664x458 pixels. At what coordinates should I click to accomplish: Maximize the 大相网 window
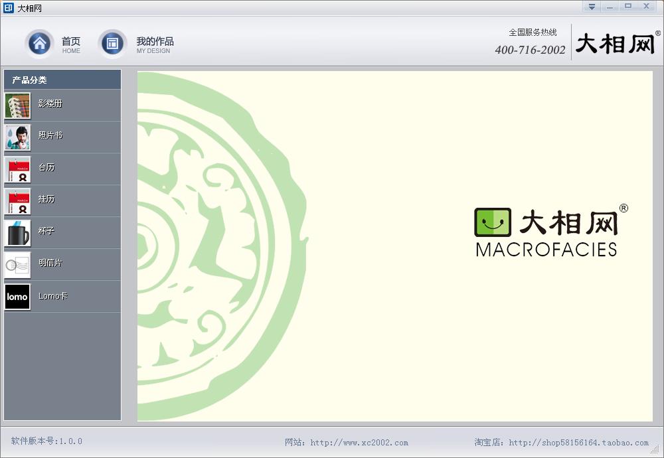point(628,7)
